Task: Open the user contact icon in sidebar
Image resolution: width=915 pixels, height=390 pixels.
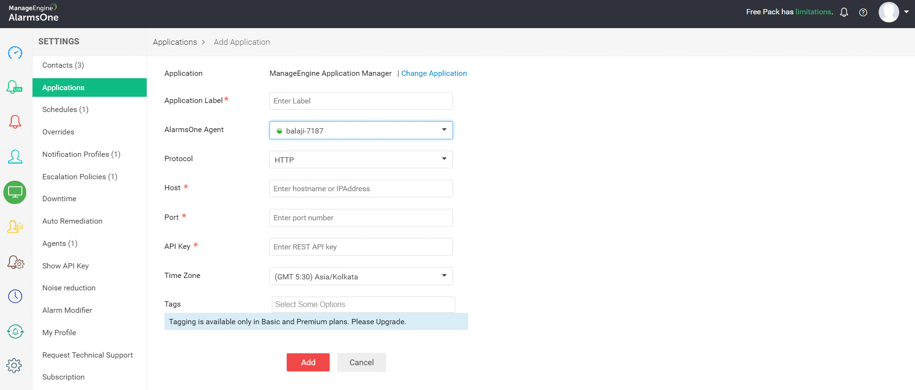Action: 15,157
